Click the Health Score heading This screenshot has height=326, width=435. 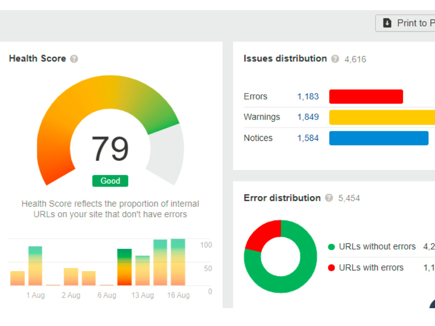[x=37, y=59]
